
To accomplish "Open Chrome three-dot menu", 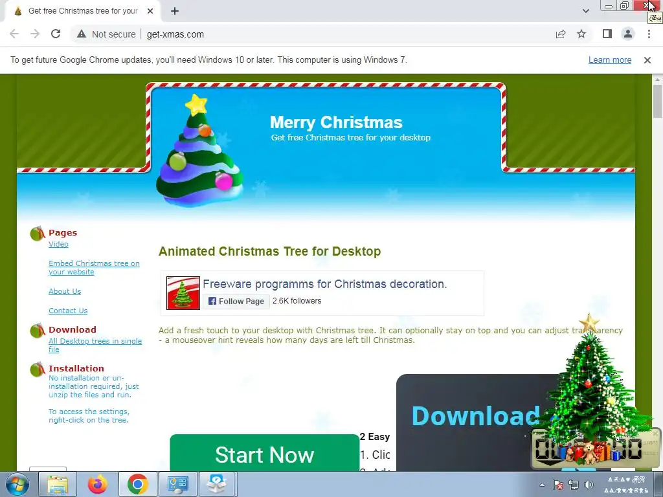I will (649, 34).
